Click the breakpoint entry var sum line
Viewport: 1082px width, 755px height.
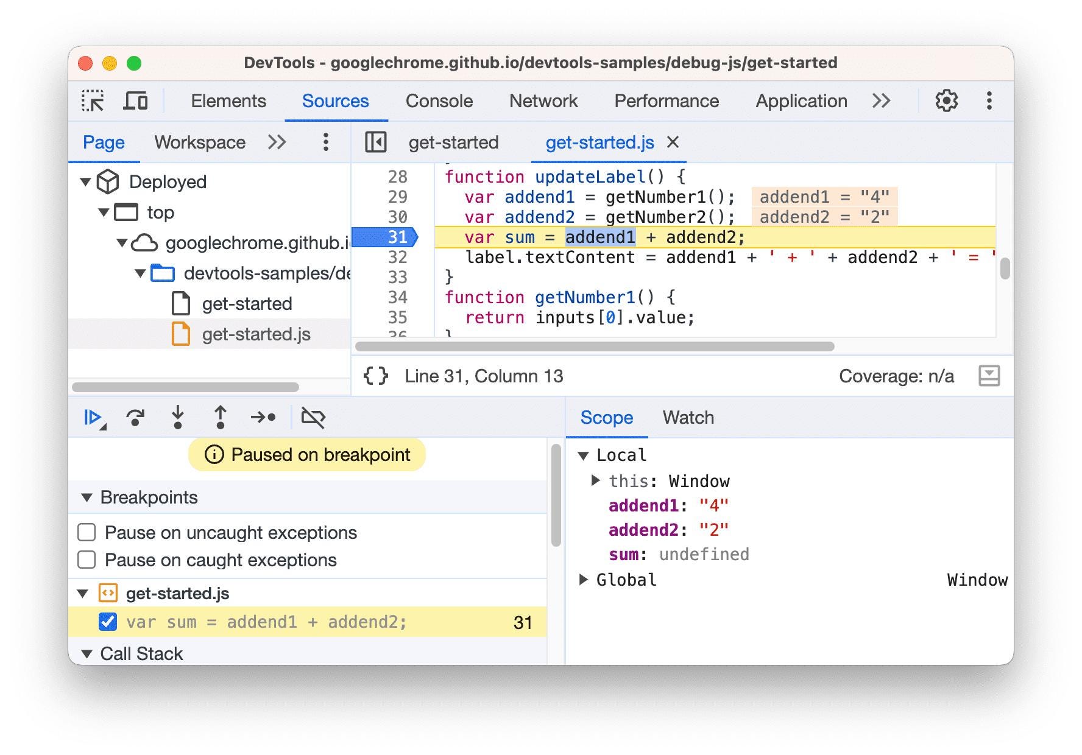pyautogui.click(x=308, y=622)
